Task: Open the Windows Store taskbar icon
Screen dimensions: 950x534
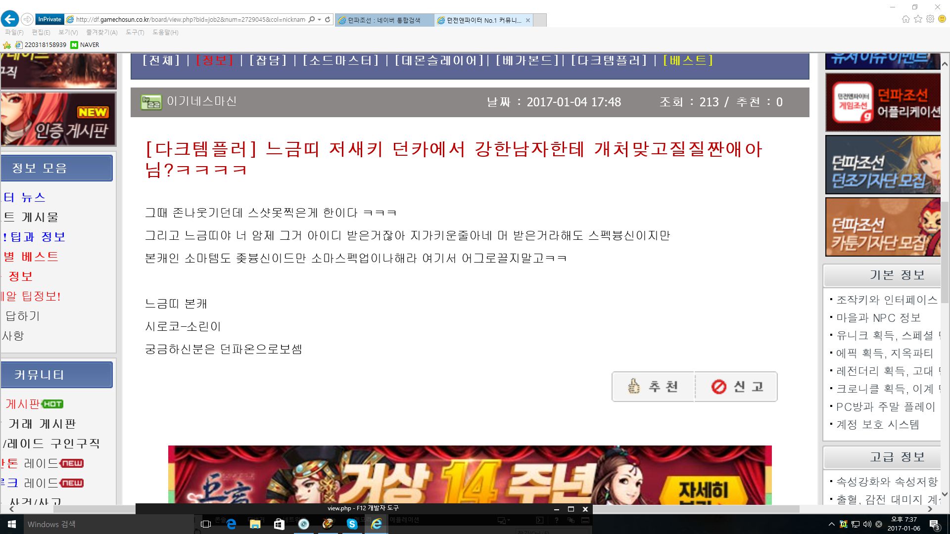Action: [x=280, y=524]
